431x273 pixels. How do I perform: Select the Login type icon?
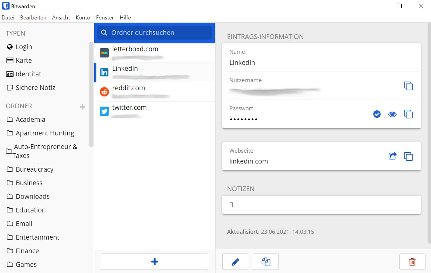(10, 47)
